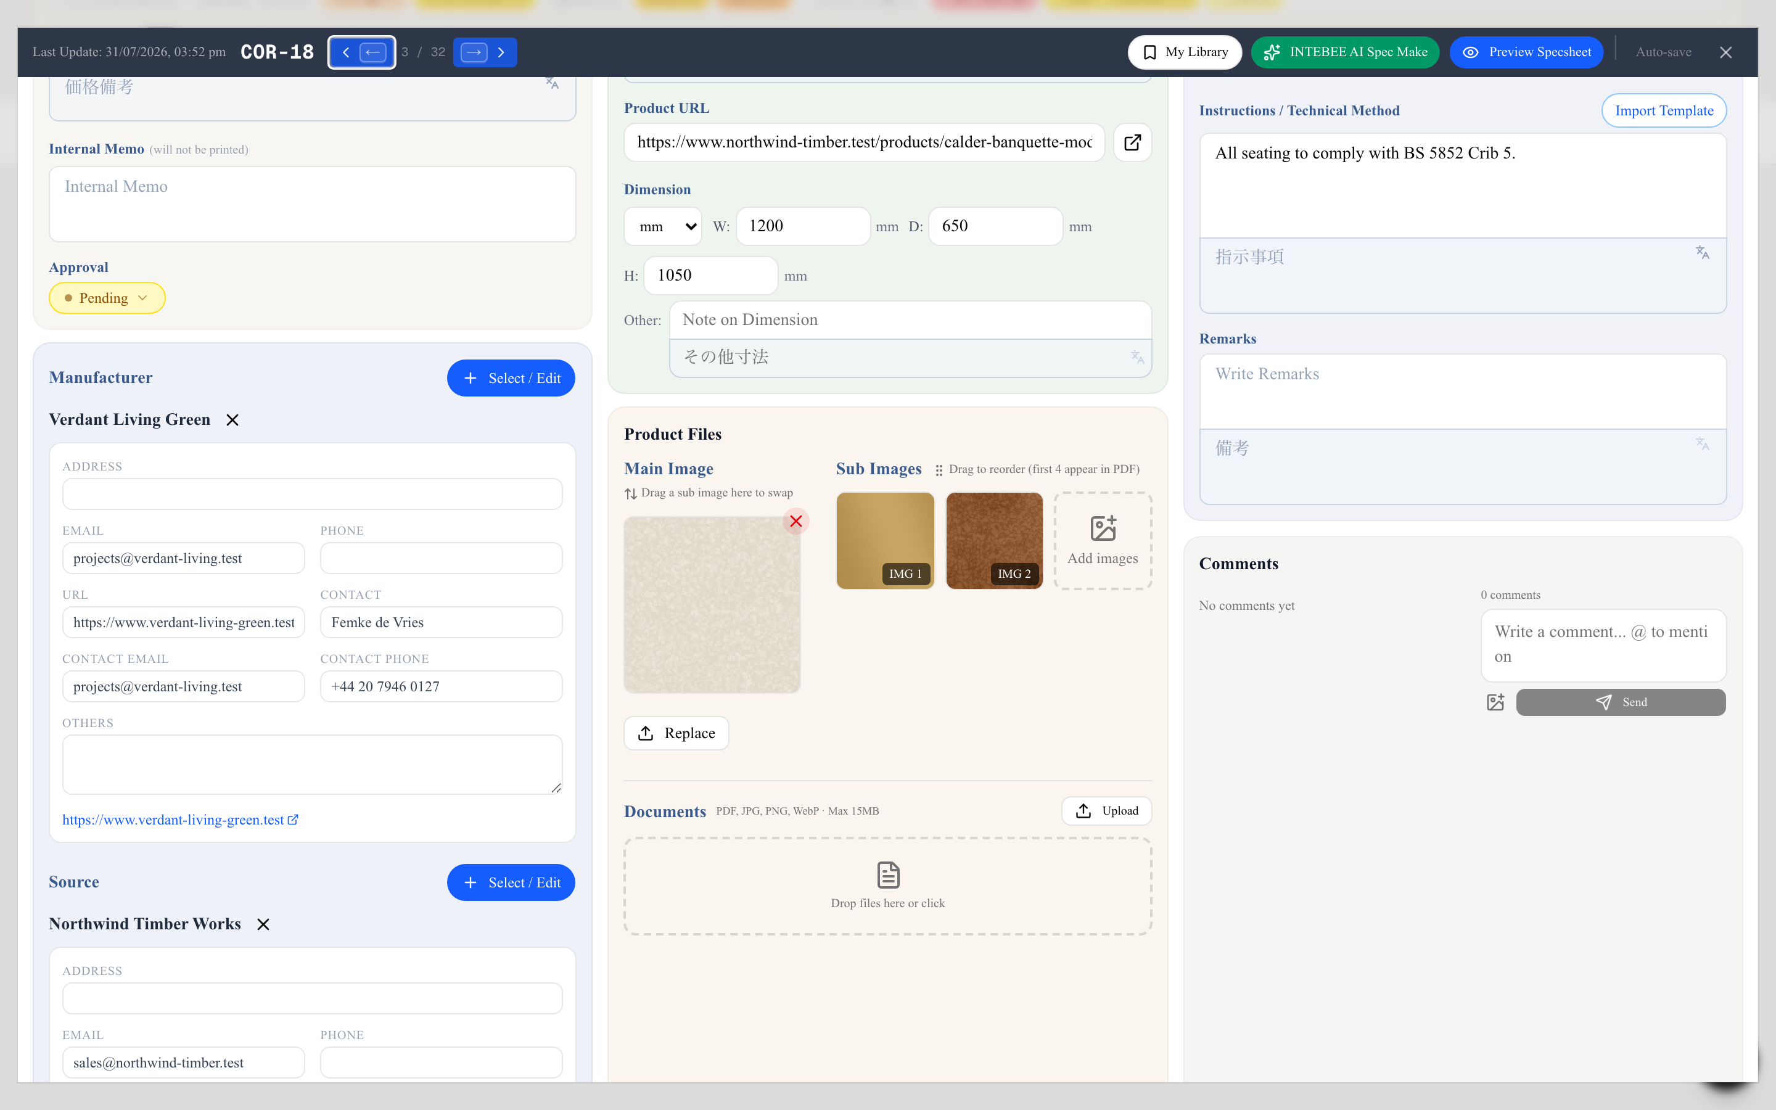The width and height of the screenshot is (1776, 1110).
Task: Open My Library
Action: 1185,52
